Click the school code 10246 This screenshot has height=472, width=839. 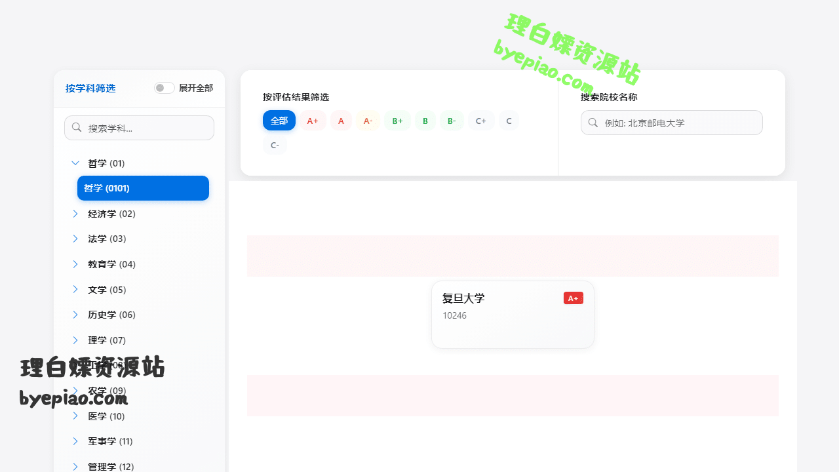454,315
